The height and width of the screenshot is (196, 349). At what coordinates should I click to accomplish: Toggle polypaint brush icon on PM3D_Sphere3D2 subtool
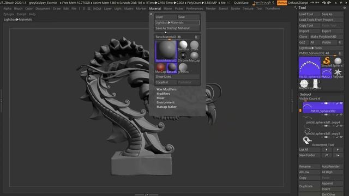(337, 103)
